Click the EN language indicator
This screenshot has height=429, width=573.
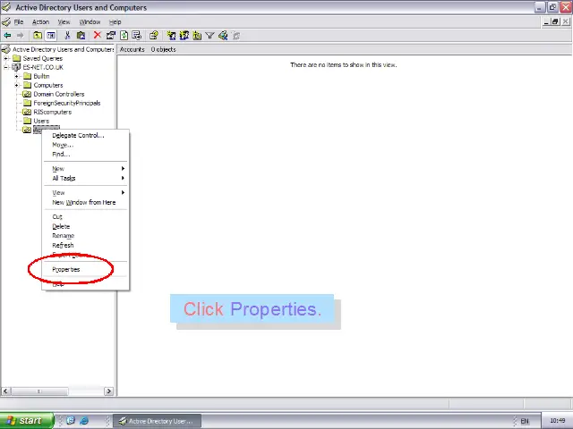tap(525, 421)
